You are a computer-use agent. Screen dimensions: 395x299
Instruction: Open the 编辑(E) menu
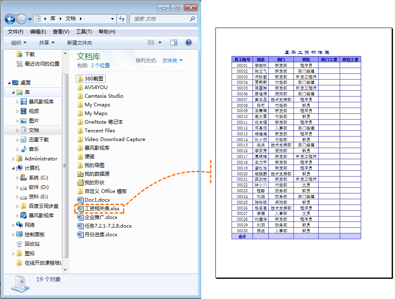tap(38, 32)
